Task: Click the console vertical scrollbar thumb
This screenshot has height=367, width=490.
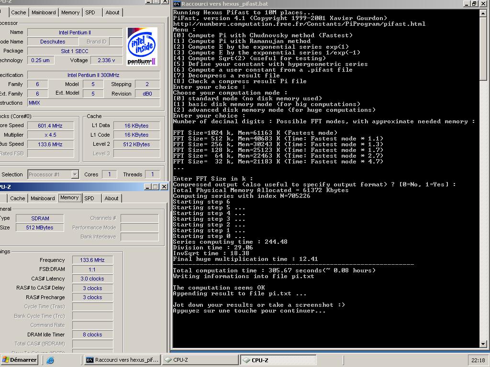Action: click(x=483, y=48)
